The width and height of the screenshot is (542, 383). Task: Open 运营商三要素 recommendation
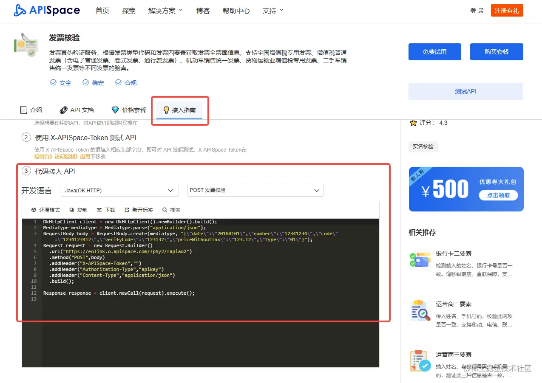tap(454, 355)
